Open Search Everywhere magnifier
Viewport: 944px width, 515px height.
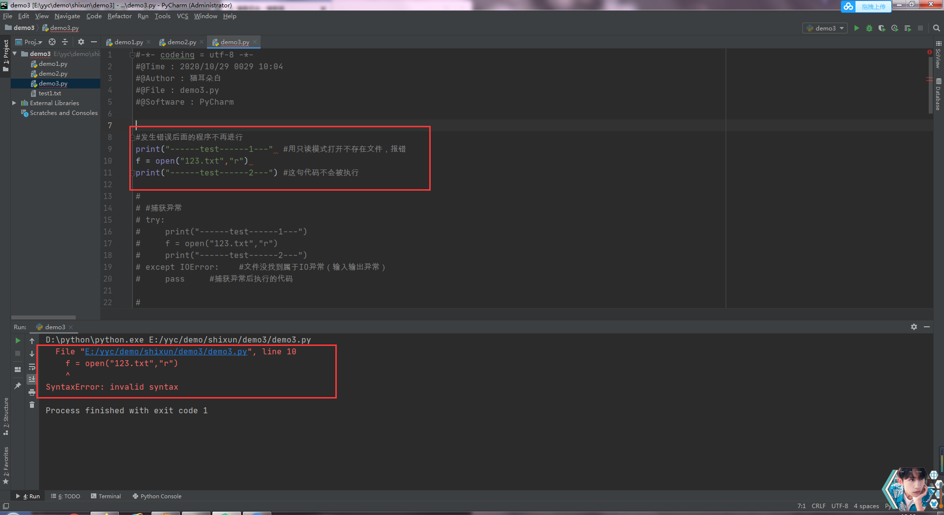click(x=937, y=28)
